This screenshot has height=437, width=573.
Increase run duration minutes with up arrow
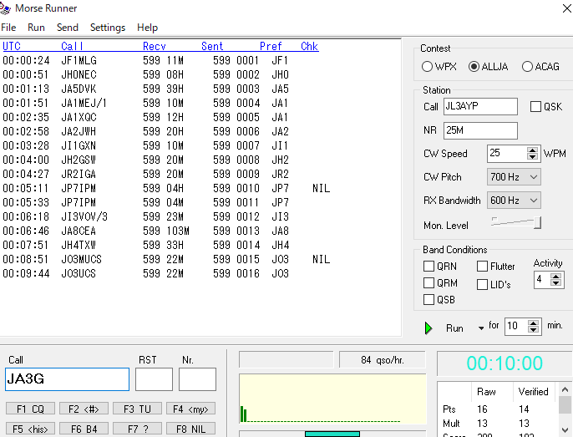click(x=533, y=323)
